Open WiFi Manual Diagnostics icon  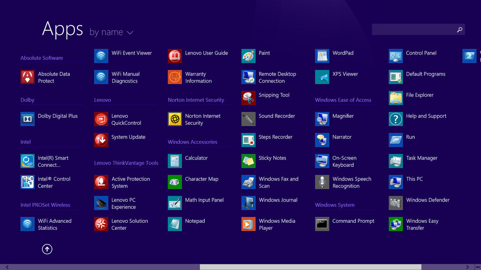tap(101, 77)
